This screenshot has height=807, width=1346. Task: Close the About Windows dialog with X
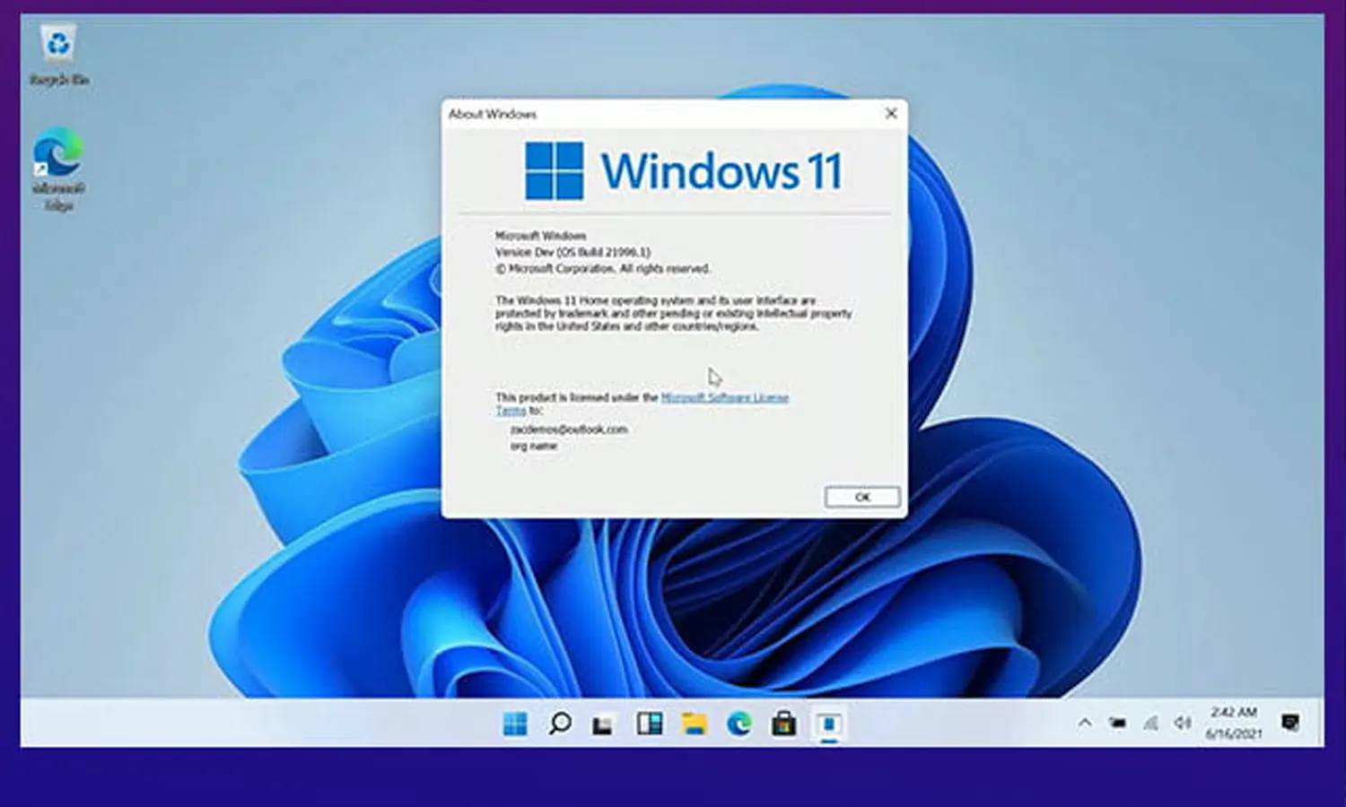[891, 113]
